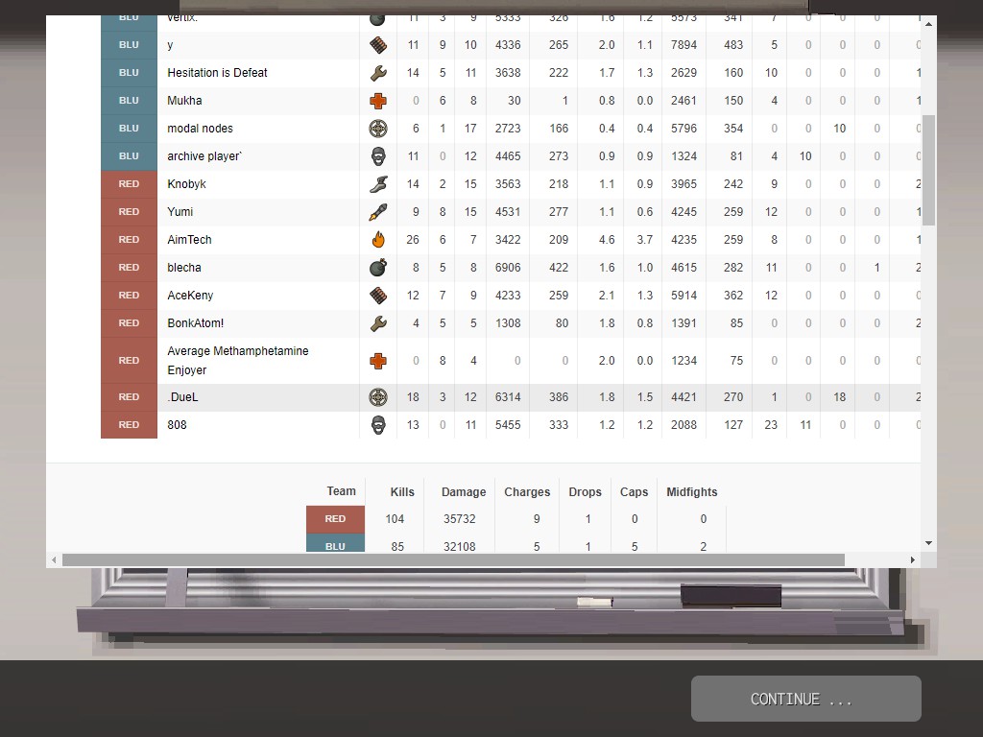983x737 pixels.
Task: Click the Damage column header in team summary
Action: (463, 492)
